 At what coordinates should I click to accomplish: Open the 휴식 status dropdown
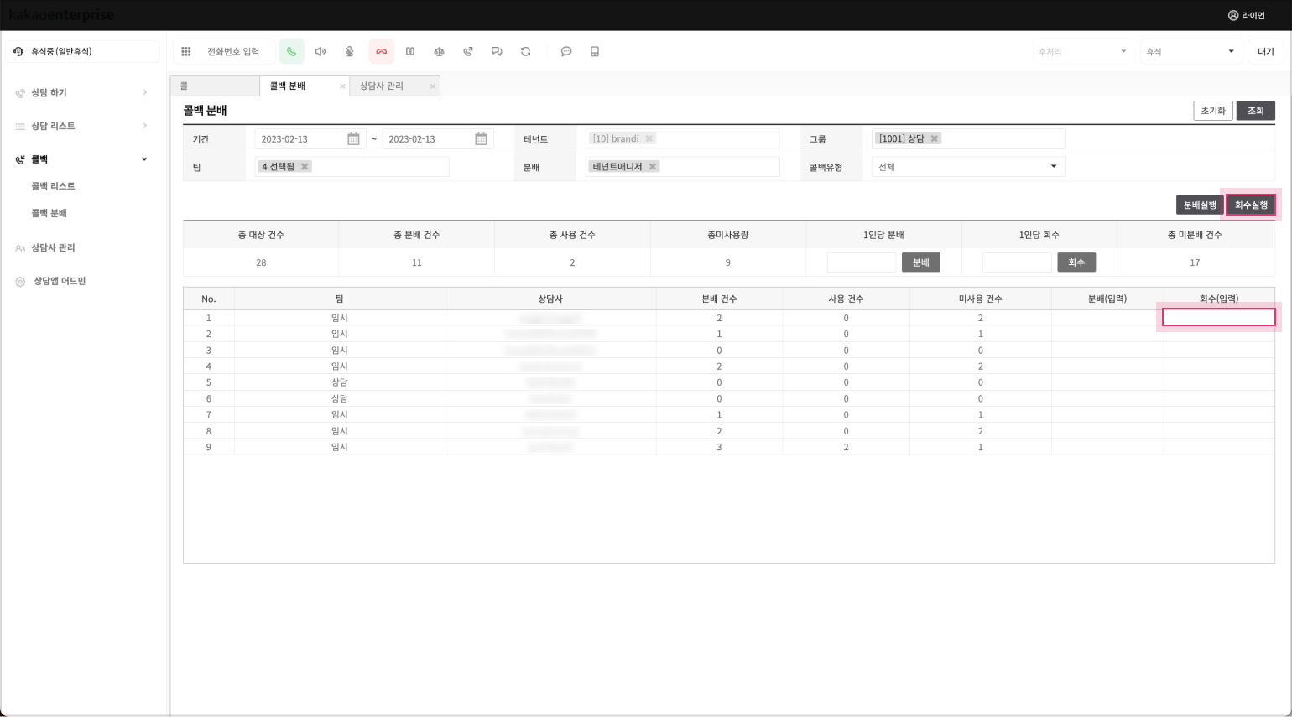click(1190, 52)
